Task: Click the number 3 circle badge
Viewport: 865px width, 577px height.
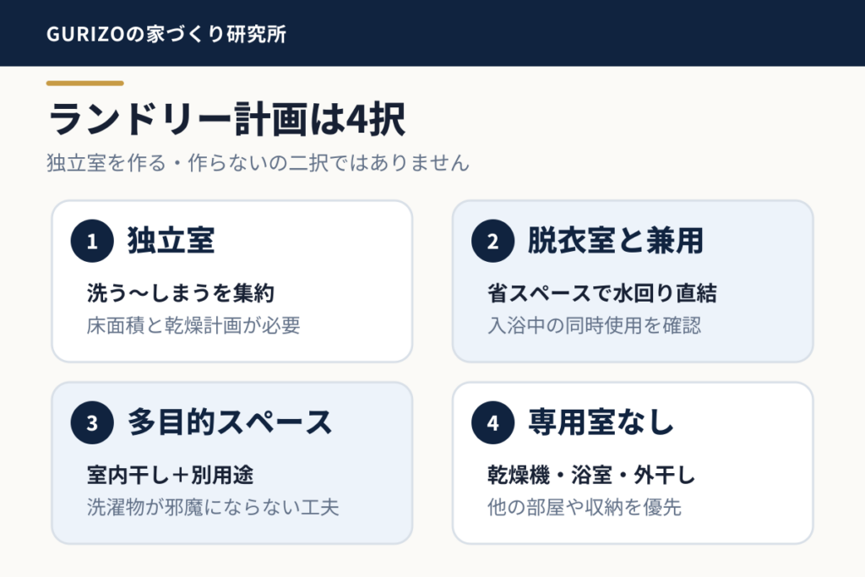Action: pos(92,423)
